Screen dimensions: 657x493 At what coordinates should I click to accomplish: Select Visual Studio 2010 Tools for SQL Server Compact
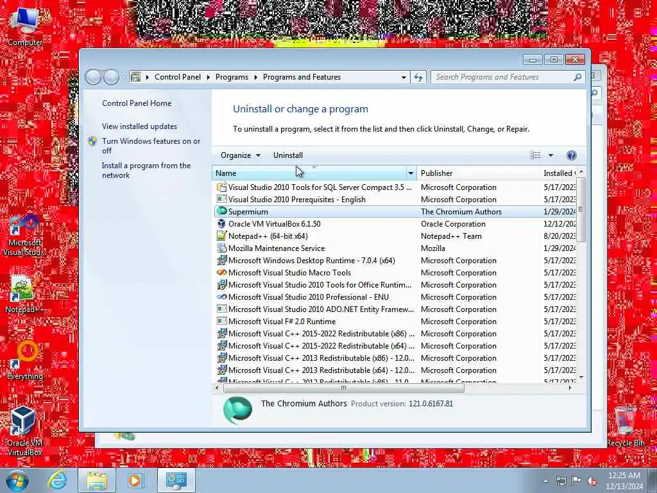320,187
